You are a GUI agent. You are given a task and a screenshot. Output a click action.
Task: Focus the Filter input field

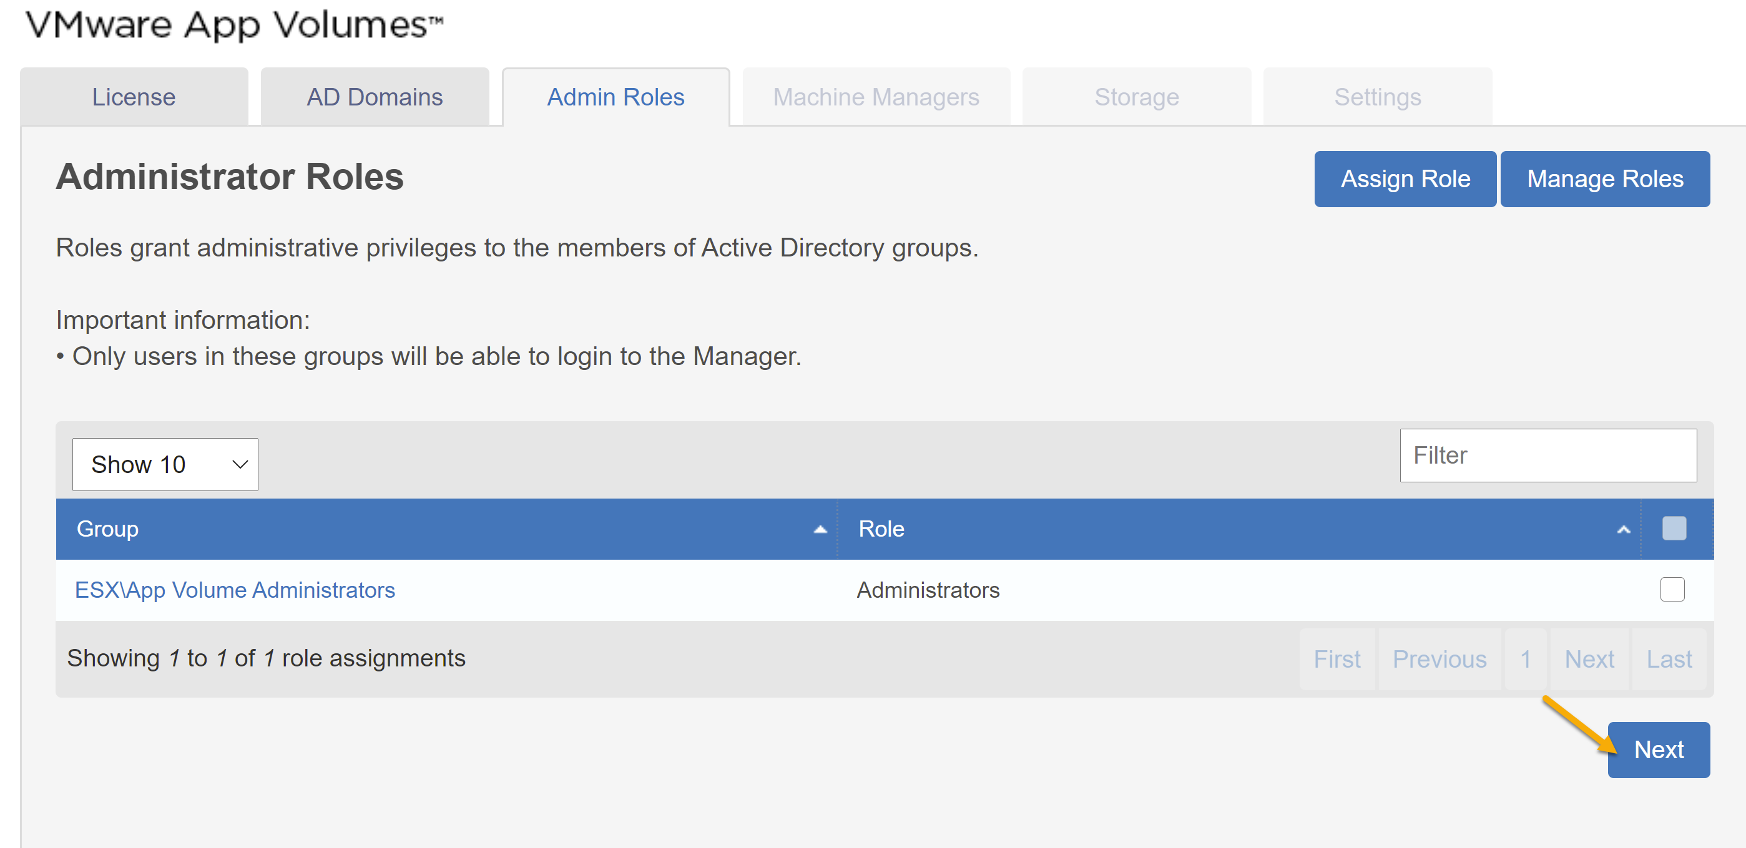tap(1548, 455)
